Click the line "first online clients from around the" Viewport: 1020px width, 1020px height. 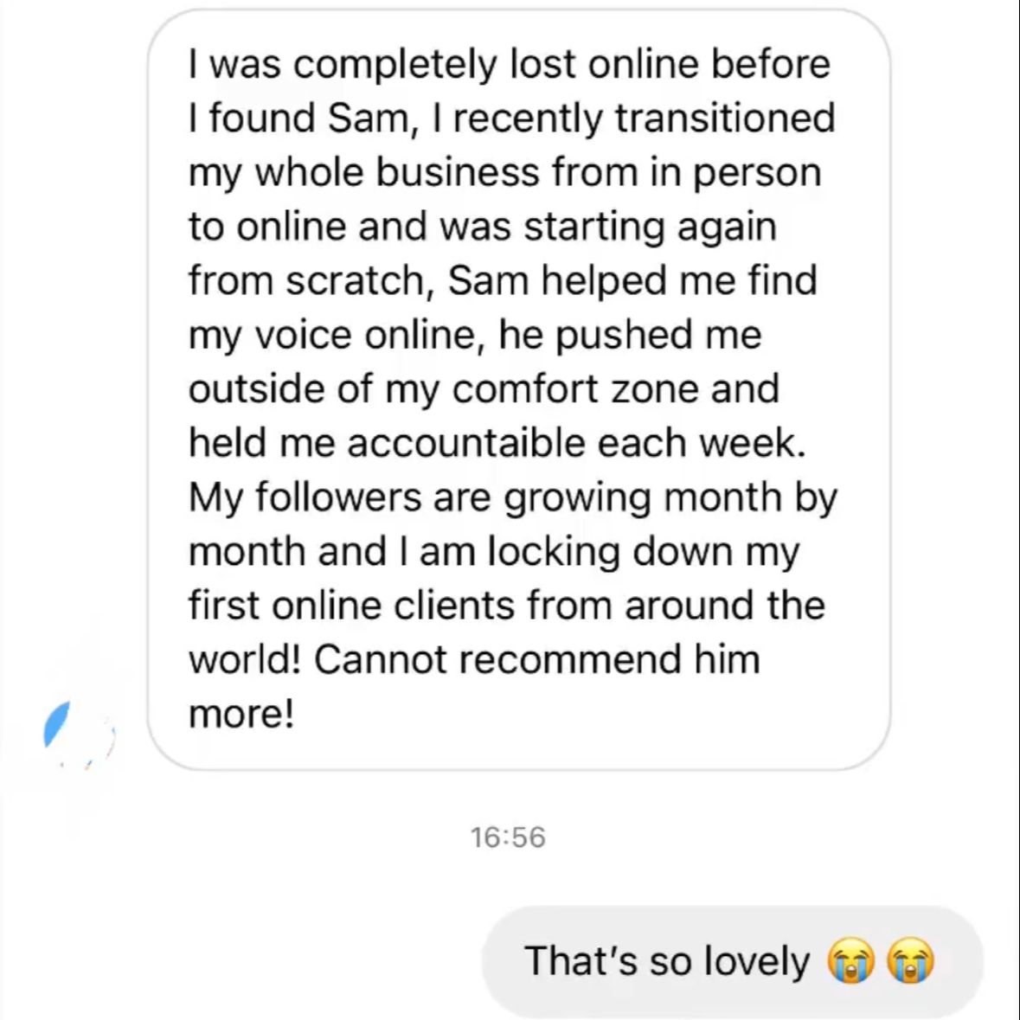coord(507,605)
